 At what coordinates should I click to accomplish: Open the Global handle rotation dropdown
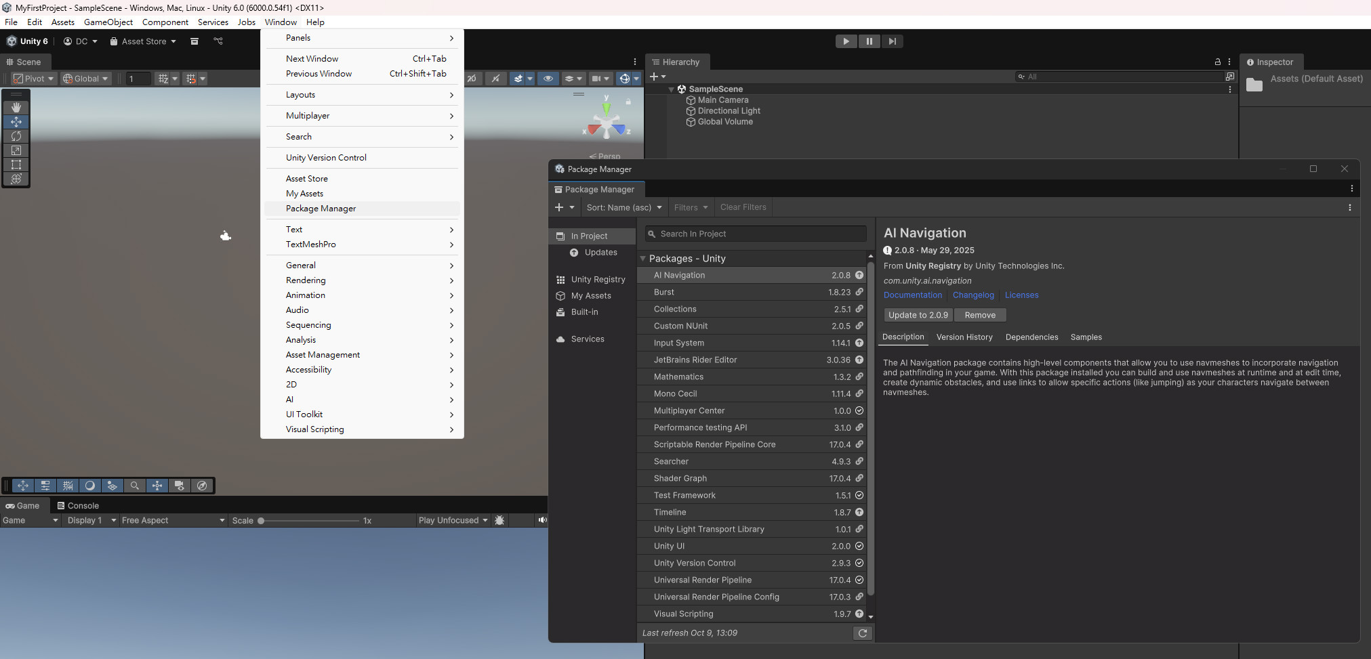click(85, 79)
